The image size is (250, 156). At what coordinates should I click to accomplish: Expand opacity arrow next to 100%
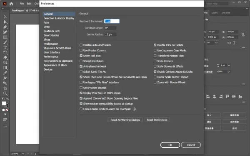[x=229, y=72]
